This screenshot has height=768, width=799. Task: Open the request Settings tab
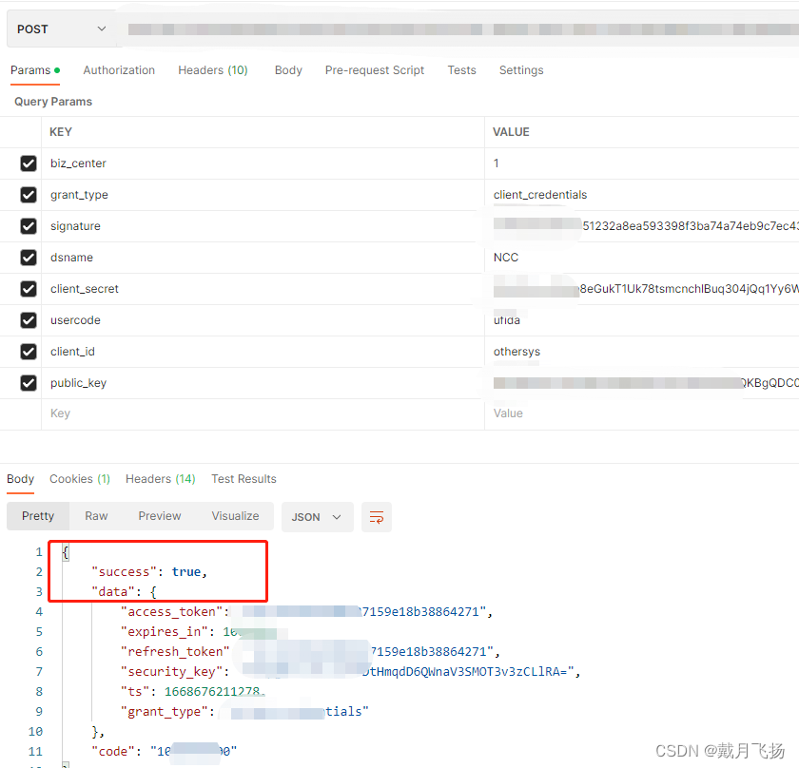pos(521,69)
